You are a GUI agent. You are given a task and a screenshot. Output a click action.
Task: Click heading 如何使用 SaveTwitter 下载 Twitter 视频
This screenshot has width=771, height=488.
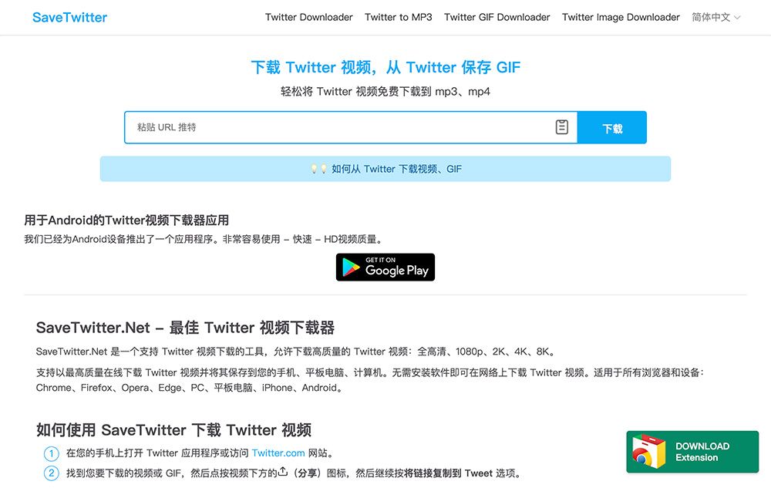pos(173,430)
